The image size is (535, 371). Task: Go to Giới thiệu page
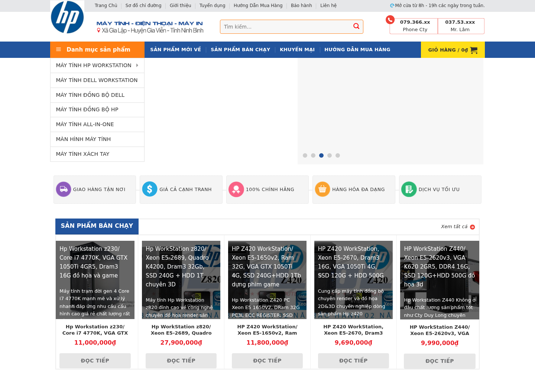(181, 6)
